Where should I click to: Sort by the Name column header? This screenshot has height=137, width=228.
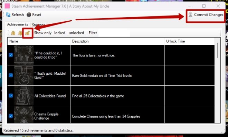39,41
